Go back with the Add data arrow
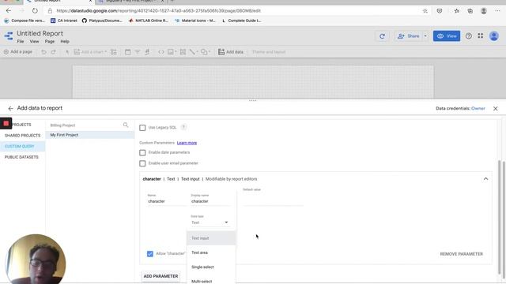The width and height of the screenshot is (506, 284). tap(10, 109)
